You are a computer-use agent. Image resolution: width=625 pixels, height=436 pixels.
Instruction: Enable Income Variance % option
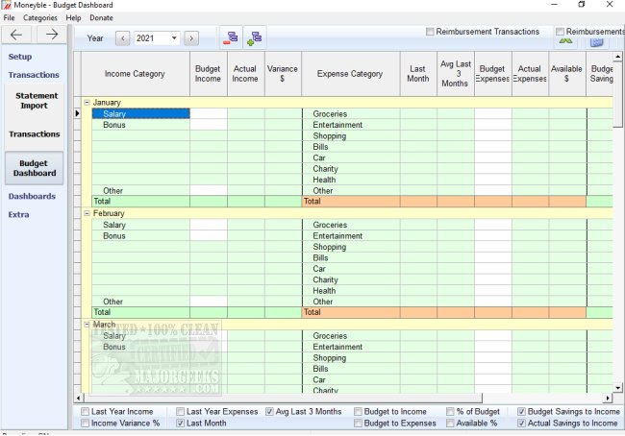(85, 423)
